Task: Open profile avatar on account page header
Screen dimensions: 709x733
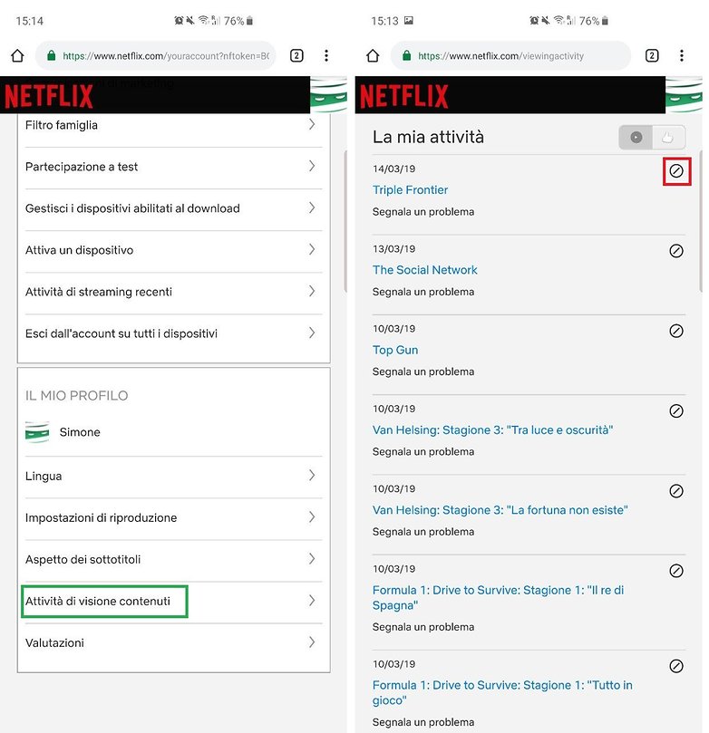Action: (x=329, y=94)
